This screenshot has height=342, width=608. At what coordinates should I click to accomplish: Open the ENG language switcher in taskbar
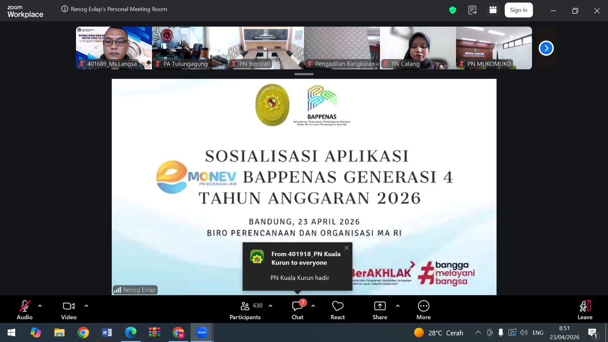tap(538, 332)
